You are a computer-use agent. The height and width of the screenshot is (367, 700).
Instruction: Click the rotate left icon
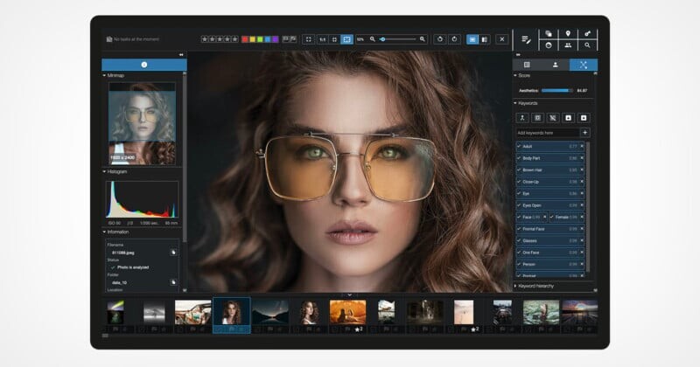pos(440,39)
